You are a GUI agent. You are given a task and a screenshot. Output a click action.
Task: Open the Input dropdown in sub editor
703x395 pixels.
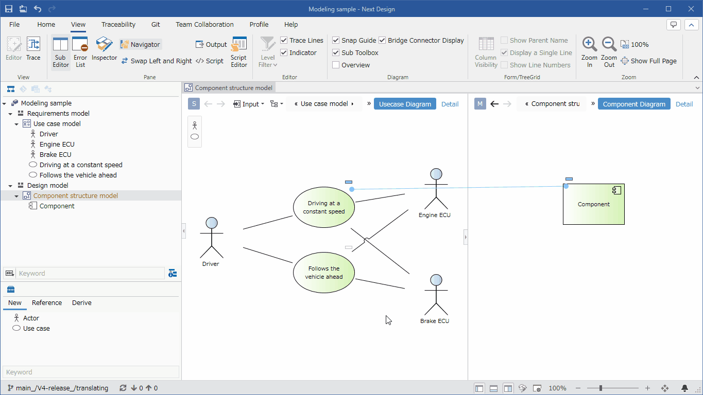click(249, 104)
